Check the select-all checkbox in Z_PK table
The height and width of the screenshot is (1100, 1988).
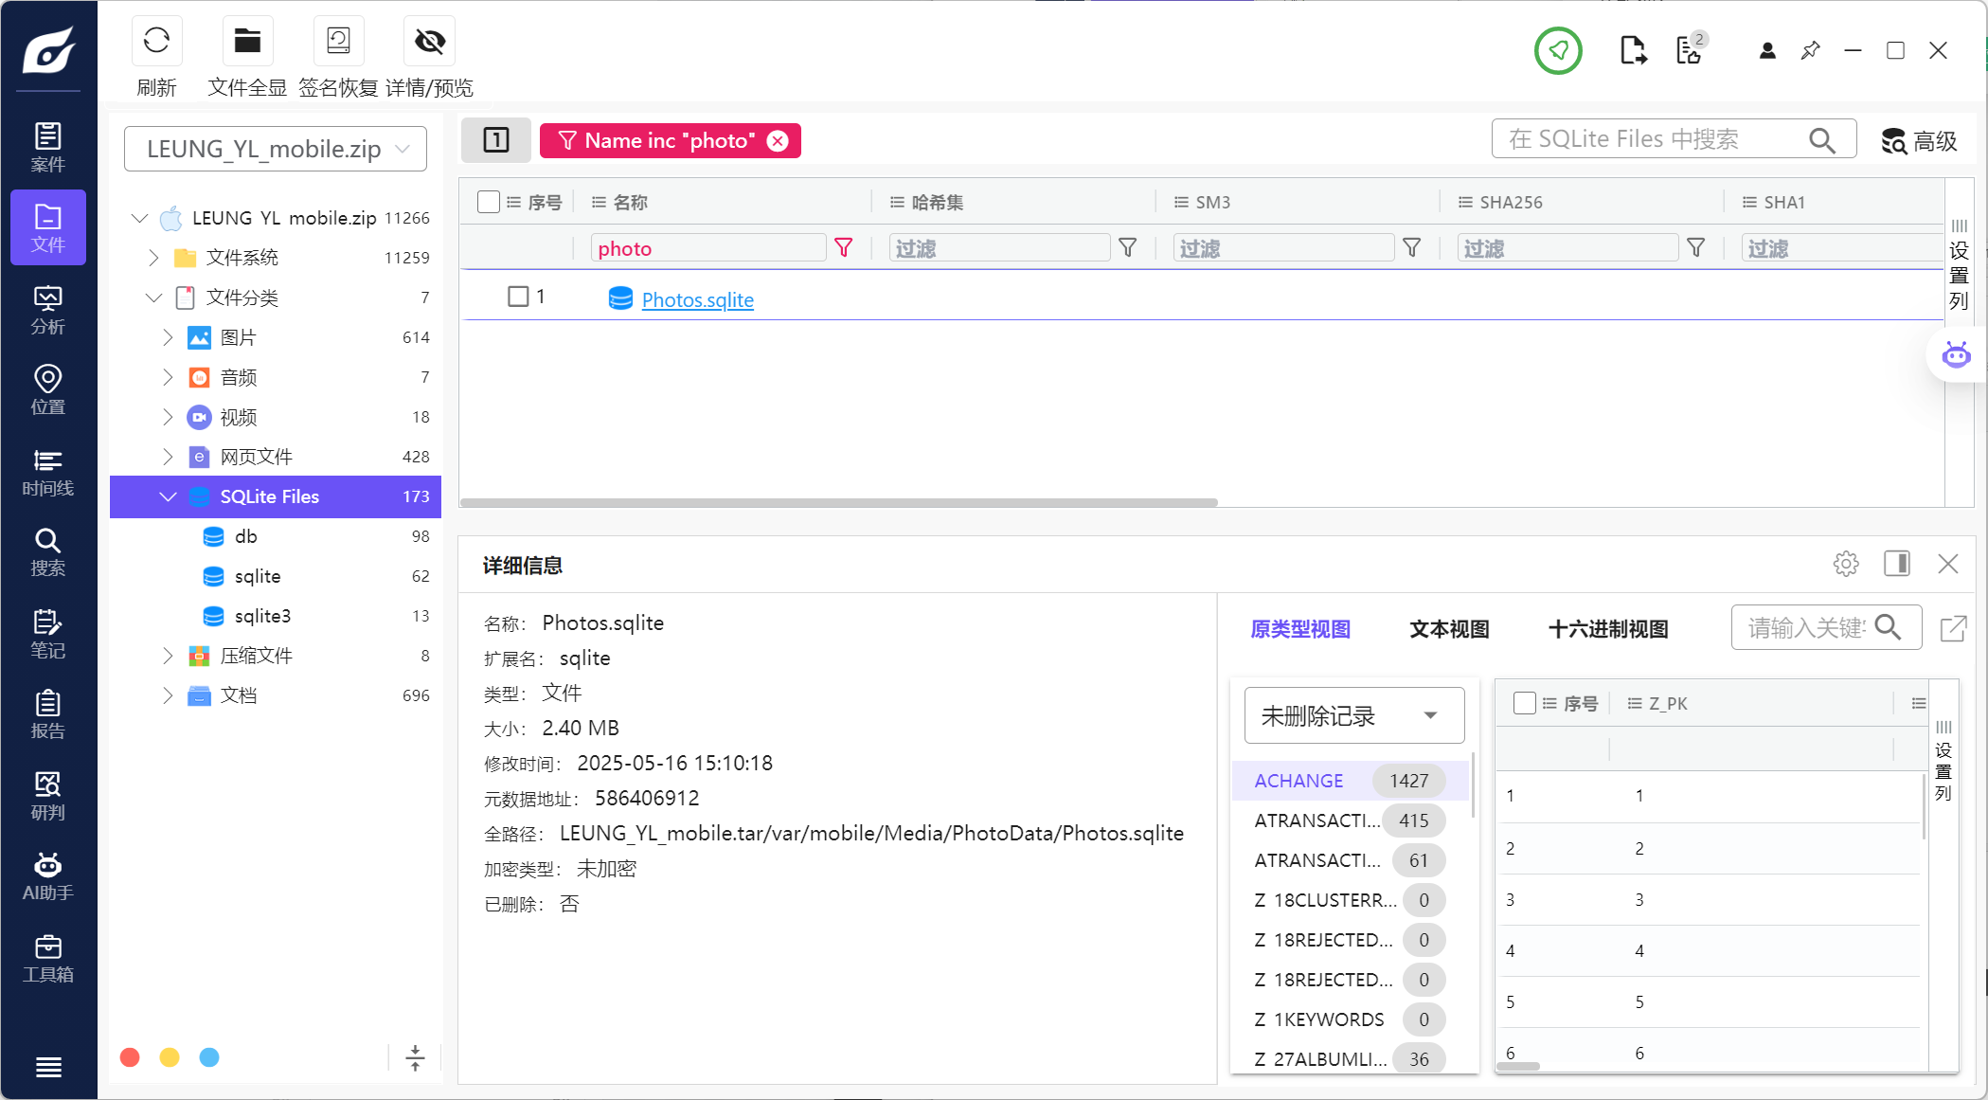[x=1524, y=703]
